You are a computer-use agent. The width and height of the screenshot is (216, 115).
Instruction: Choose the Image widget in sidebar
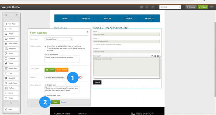[x=11, y=34]
